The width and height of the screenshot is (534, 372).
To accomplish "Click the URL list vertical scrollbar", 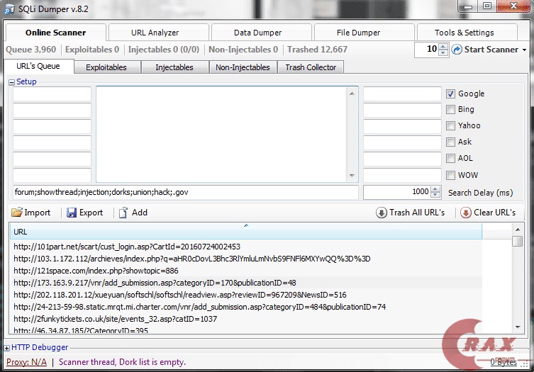I will coord(518,283).
